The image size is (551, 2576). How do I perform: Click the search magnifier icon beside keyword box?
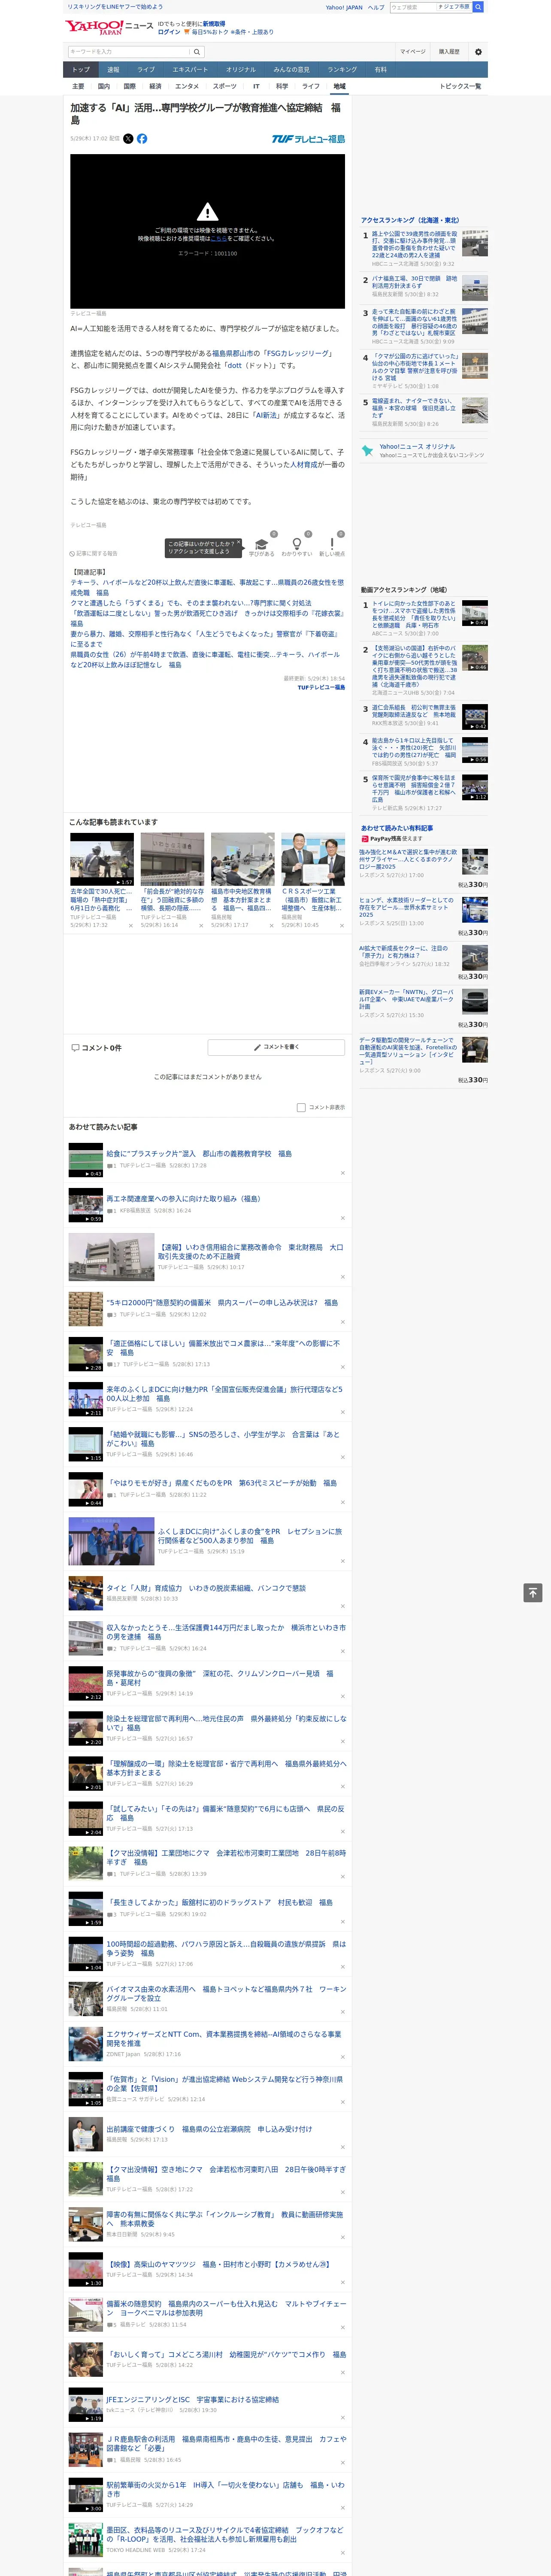click(197, 52)
